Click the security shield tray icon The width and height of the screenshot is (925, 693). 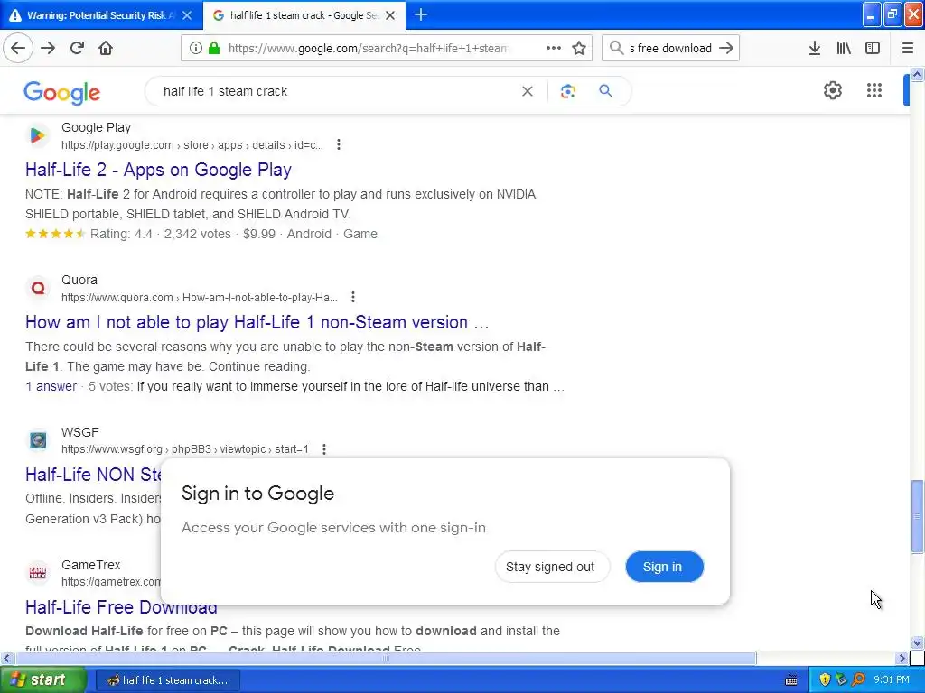coord(825,680)
